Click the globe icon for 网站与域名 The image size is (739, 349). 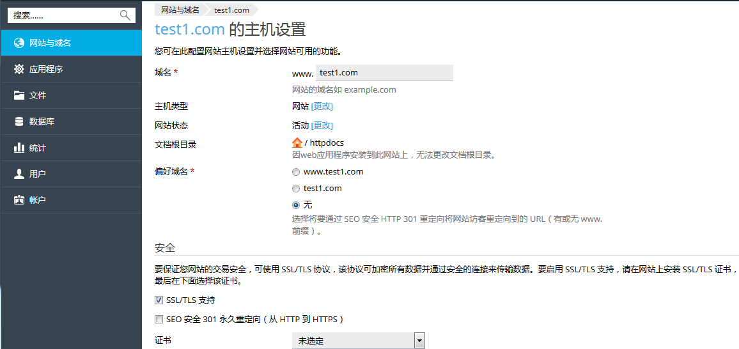pyautogui.click(x=19, y=43)
